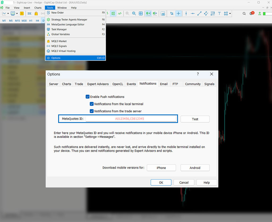Select Task Manager menu entry

(75, 29)
